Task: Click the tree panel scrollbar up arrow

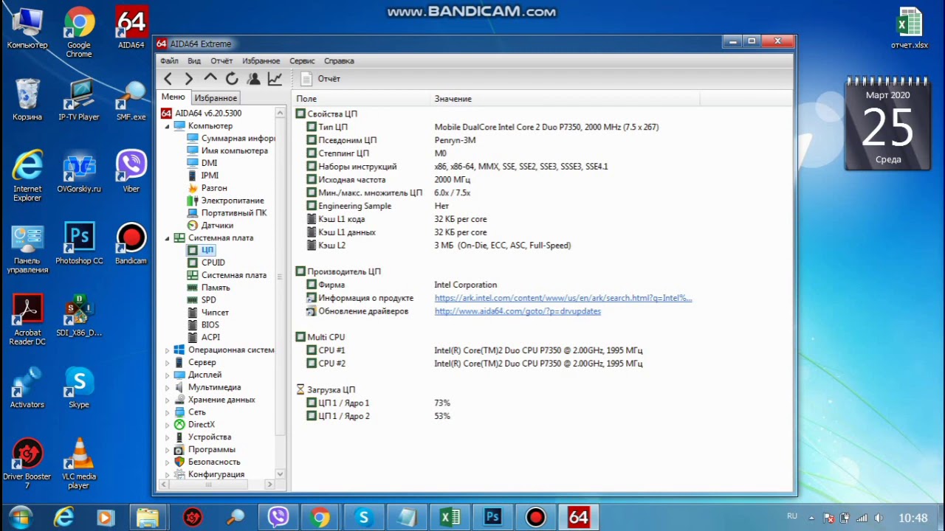Action: pos(280,113)
